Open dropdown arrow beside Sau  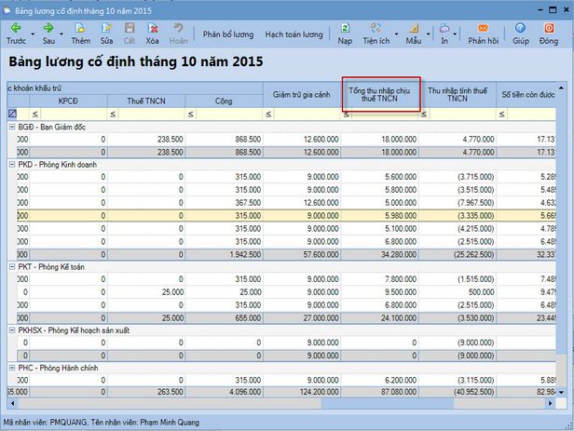[61, 34]
